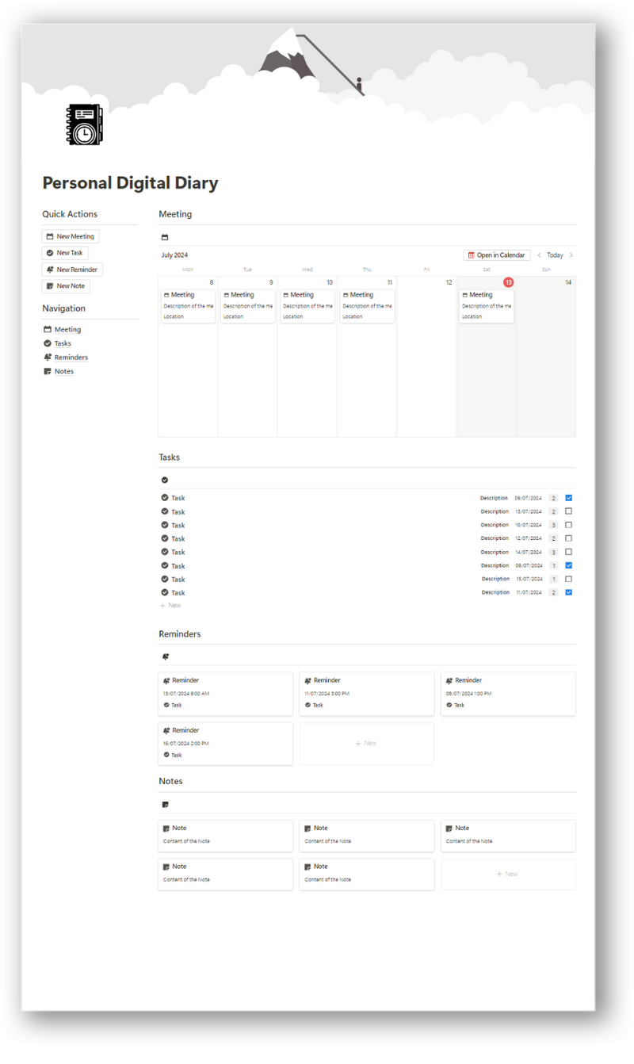Add a new card in the Notes gallery
Viewport: 634px width, 1064px height.
coord(508,874)
